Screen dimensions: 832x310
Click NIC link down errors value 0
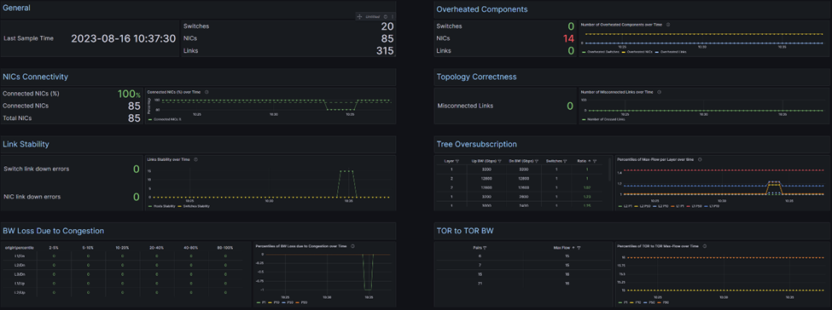coord(137,197)
